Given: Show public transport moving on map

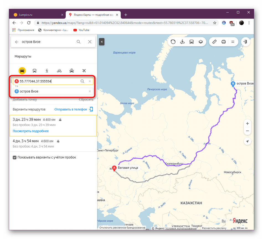Looking at the screenshot, I should [x=192, y=42].
